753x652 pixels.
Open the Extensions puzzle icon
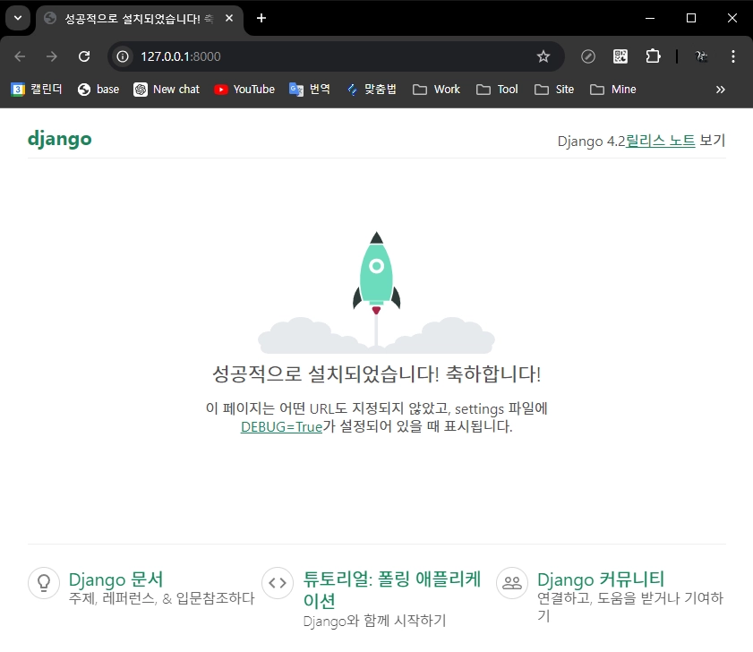(x=653, y=56)
